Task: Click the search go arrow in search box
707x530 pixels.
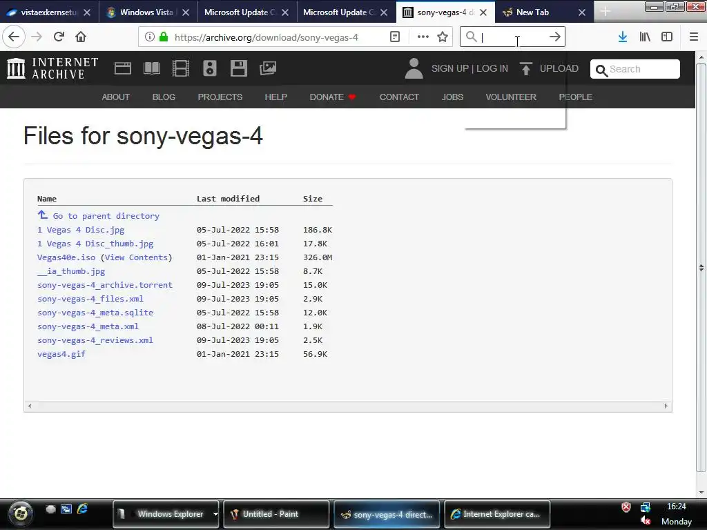Action: pos(555,37)
